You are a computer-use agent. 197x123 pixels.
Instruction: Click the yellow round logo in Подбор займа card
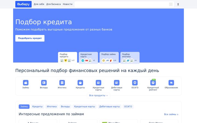[x=103, y=60]
